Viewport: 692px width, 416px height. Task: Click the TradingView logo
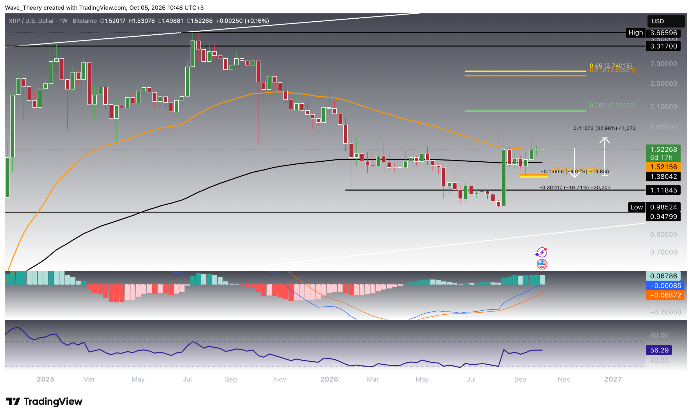click(x=44, y=401)
